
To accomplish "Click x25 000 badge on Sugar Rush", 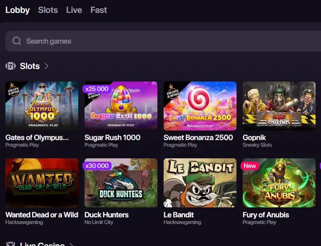I will [x=97, y=89].
